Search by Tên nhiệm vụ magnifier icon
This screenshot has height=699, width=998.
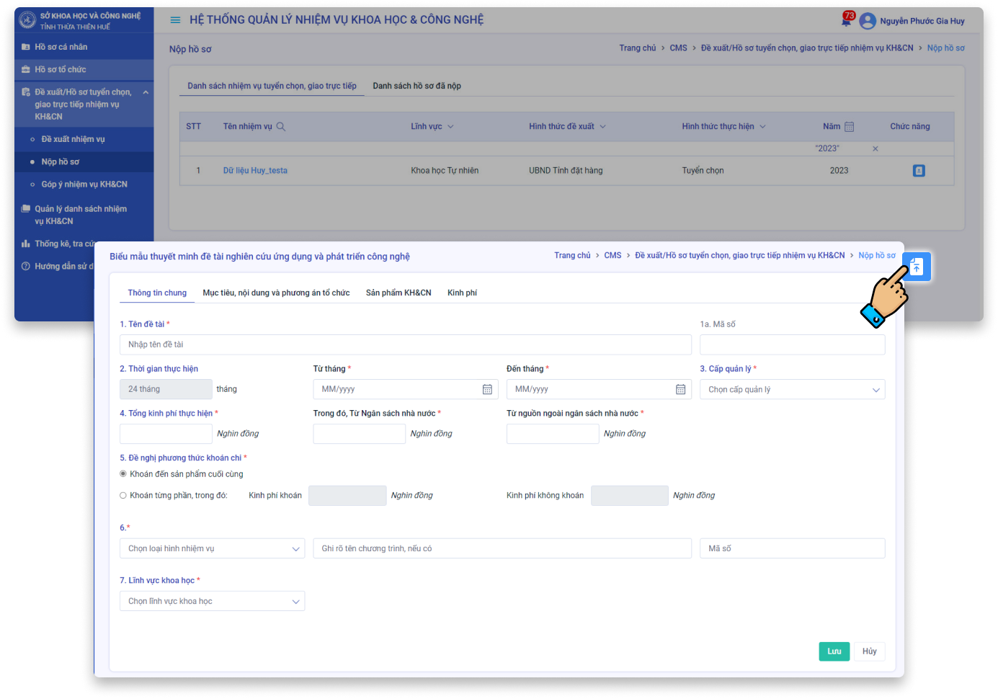281,127
